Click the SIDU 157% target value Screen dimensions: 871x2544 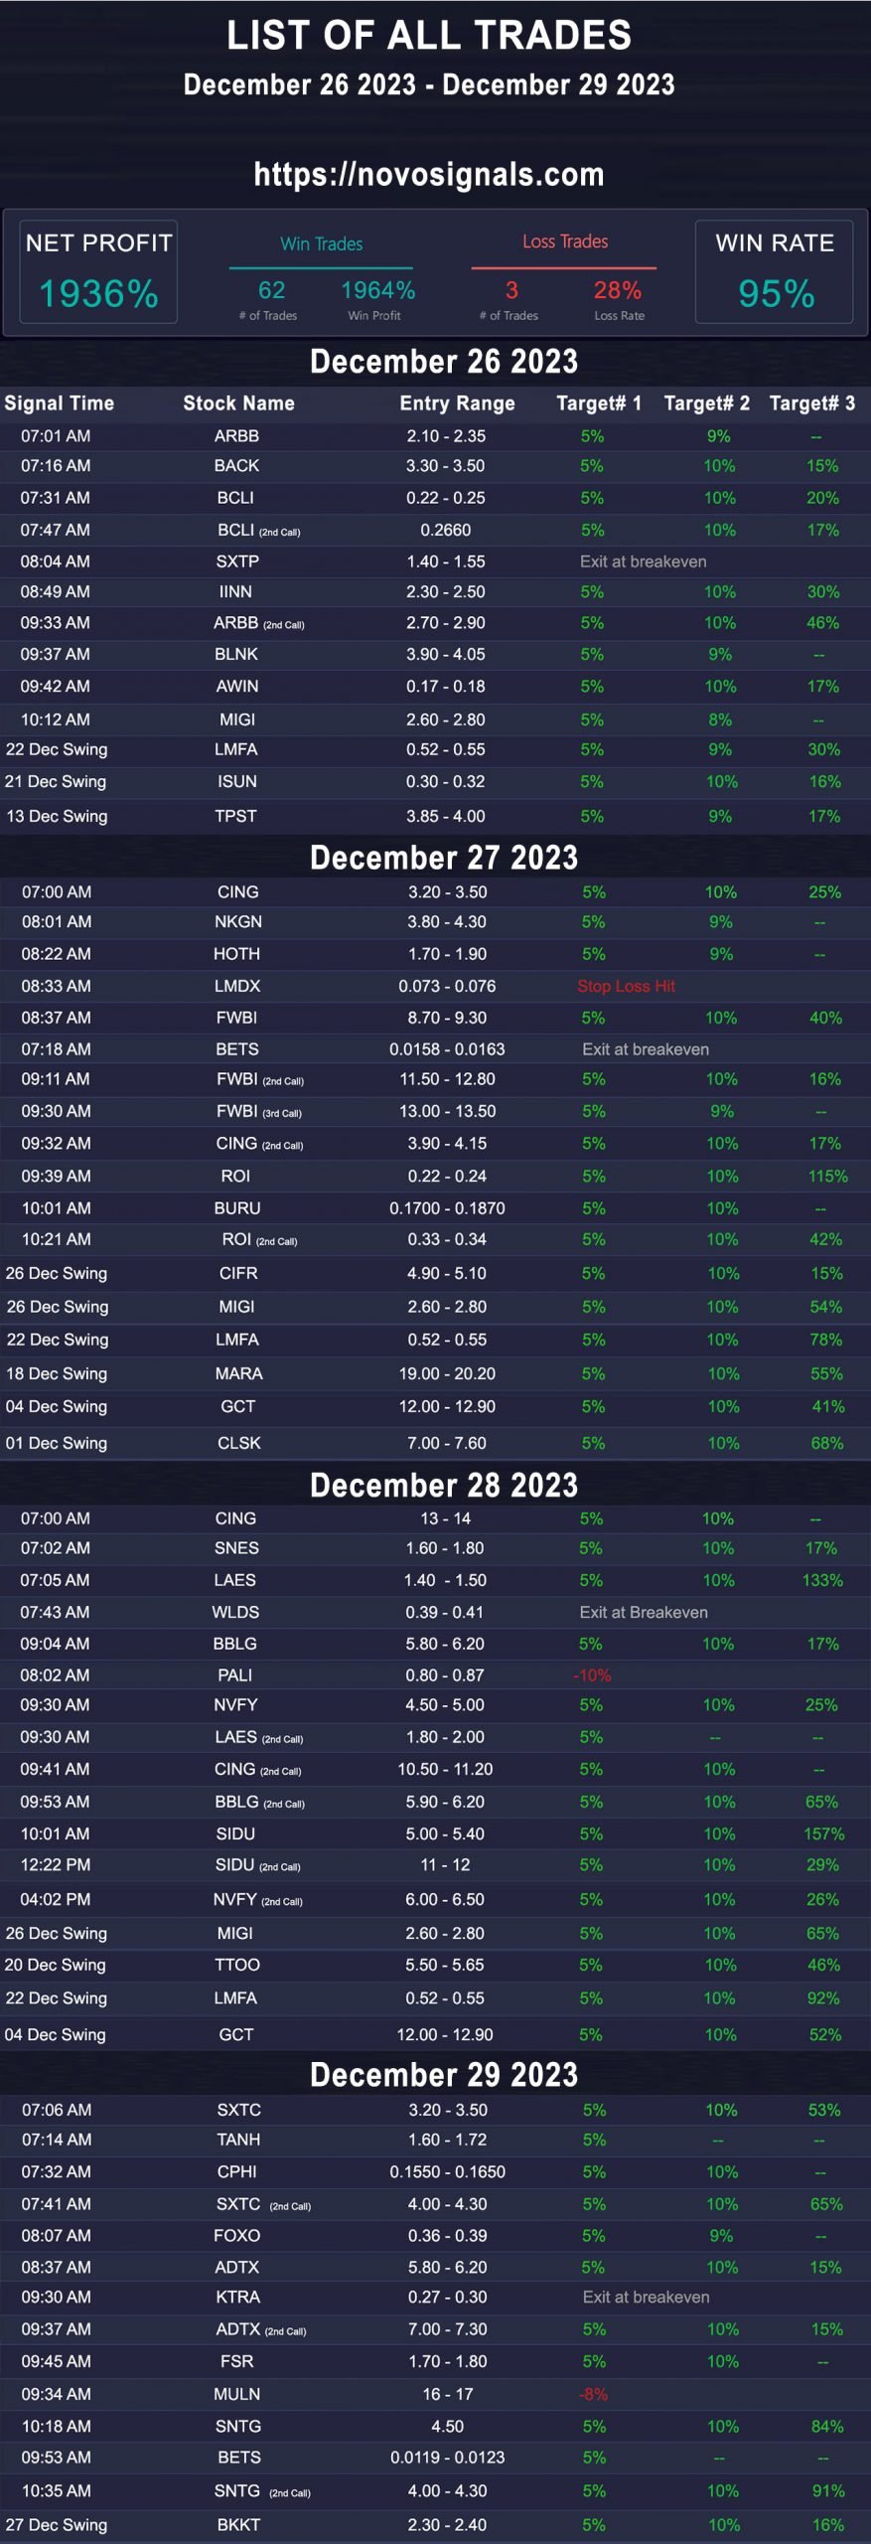[x=823, y=1833]
